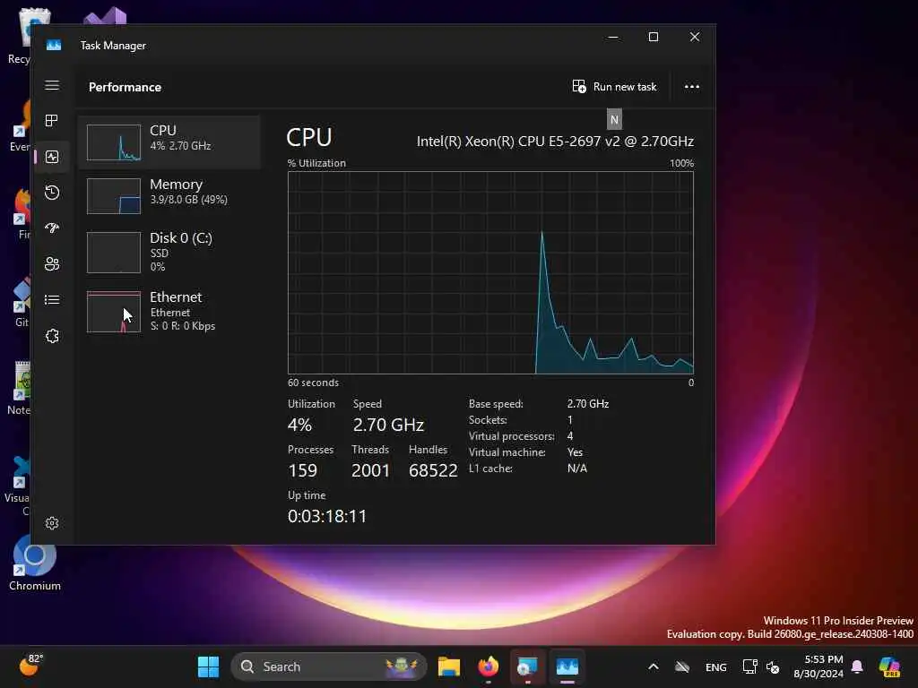The height and width of the screenshot is (688, 918).
Task: Click the Intel Xeon CPU model name
Action: tap(555, 141)
